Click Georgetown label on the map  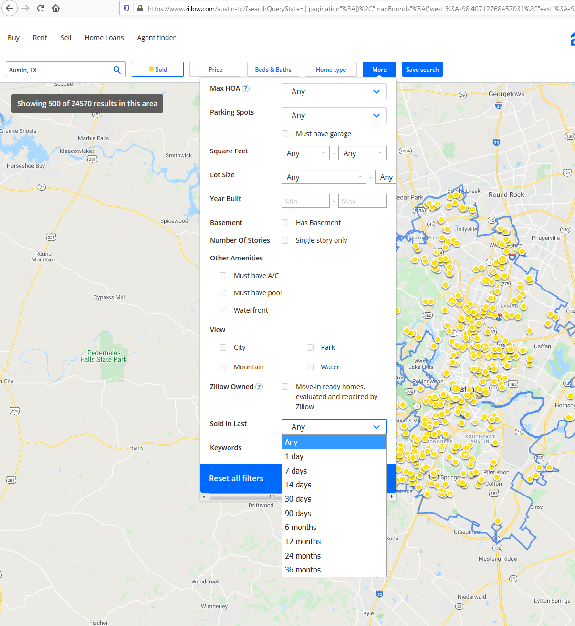[x=506, y=94]
